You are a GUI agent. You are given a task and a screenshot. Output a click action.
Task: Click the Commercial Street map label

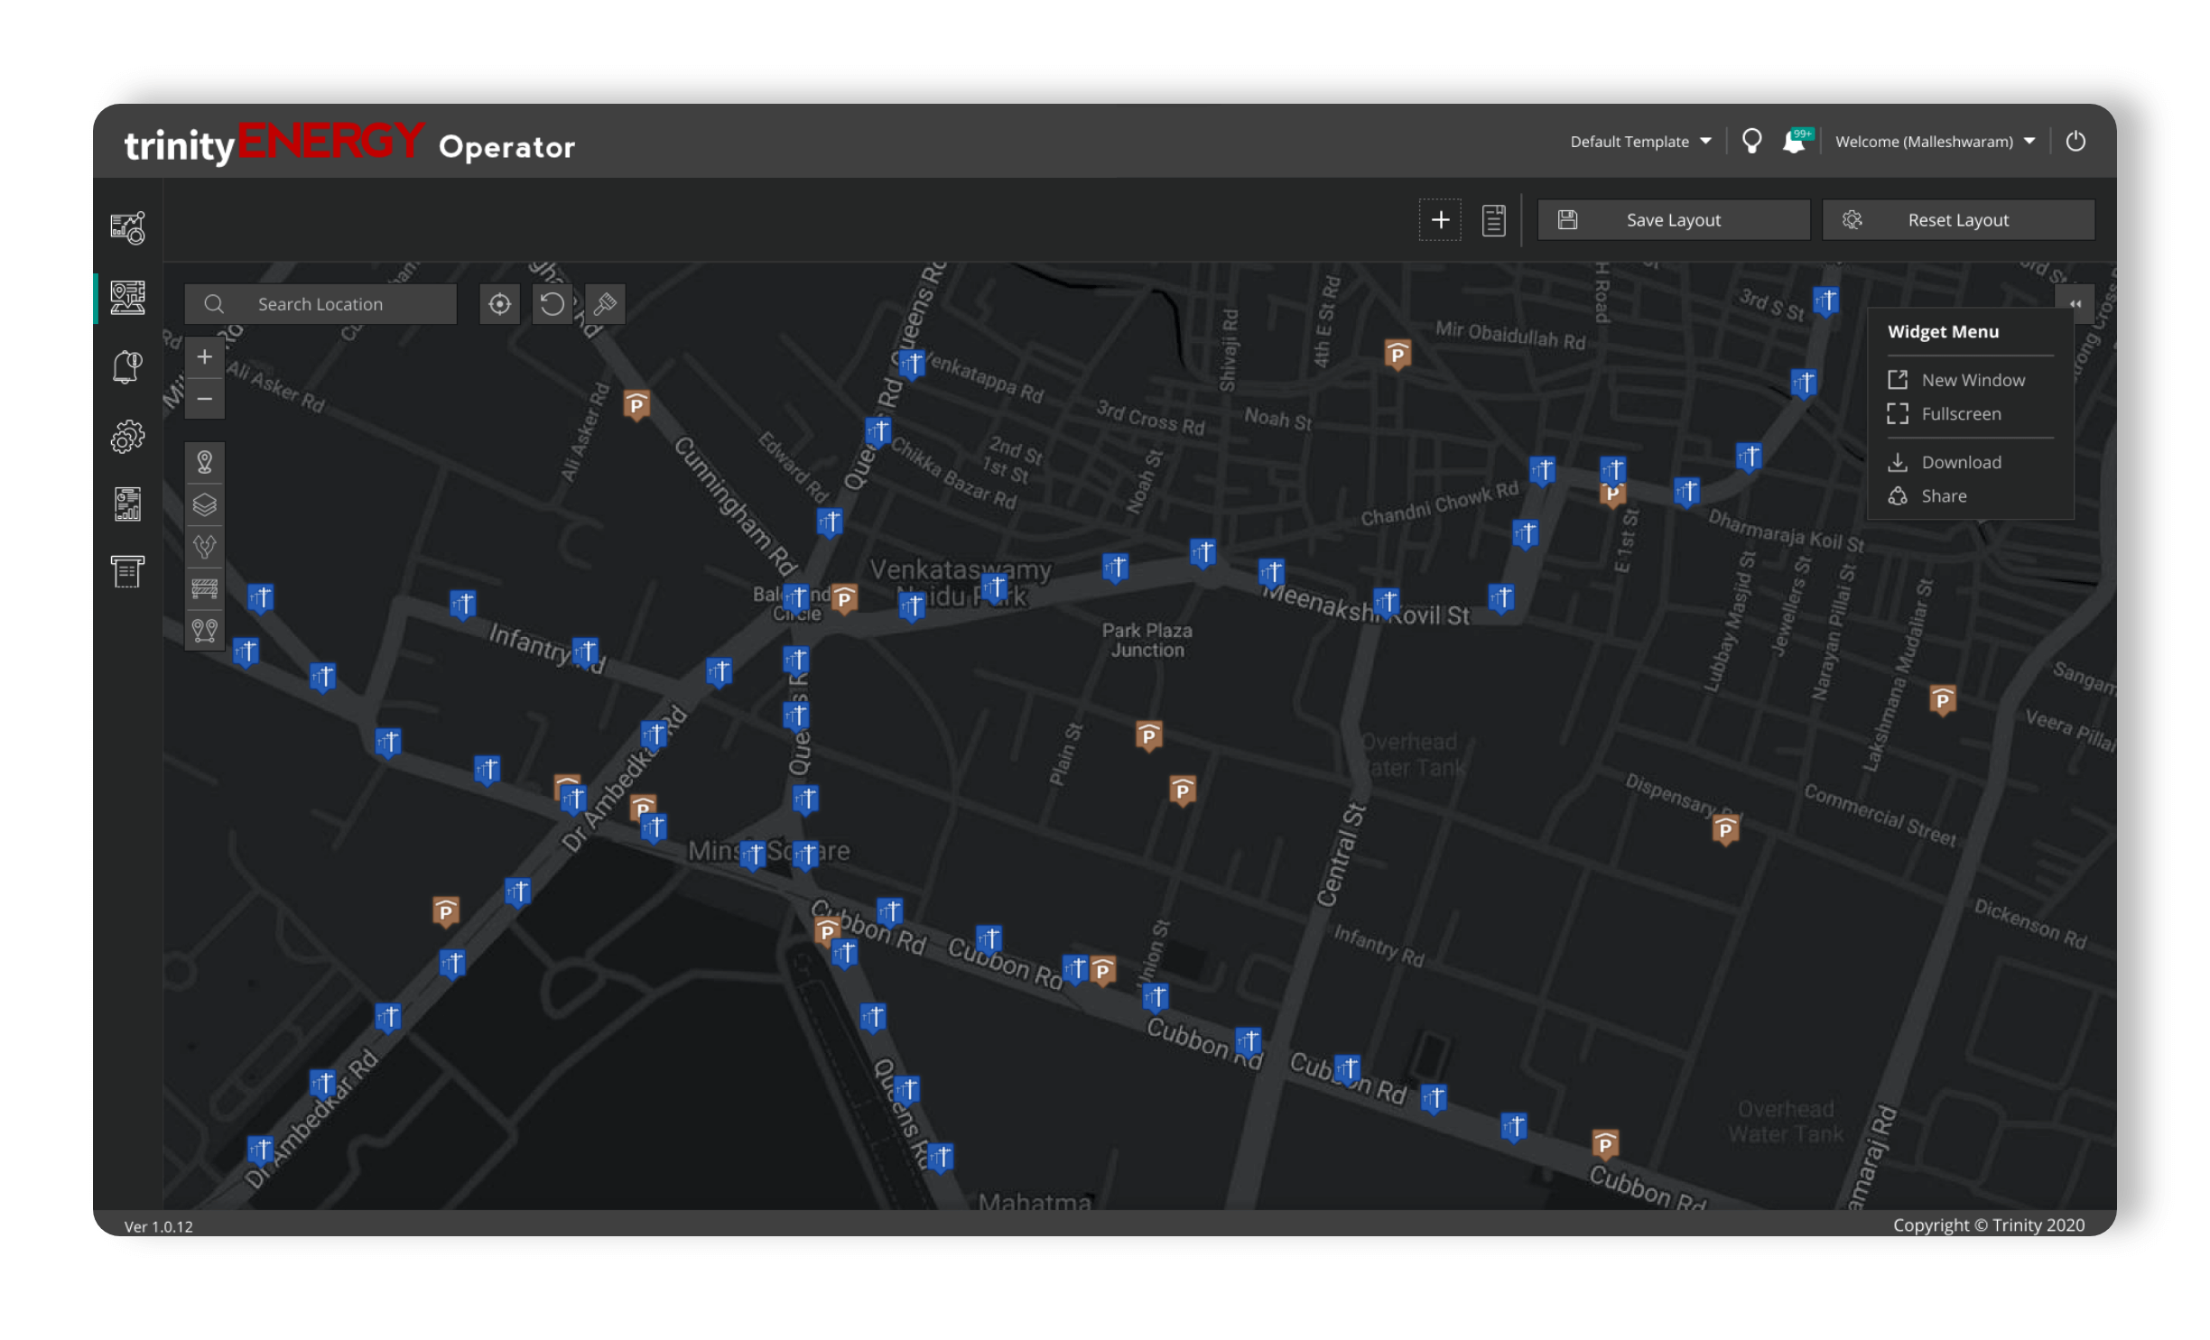click(x=1880, y=814)
